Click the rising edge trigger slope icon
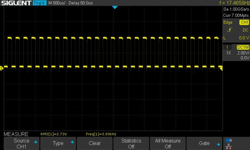 pyautogui.click(x=229, y=30)
